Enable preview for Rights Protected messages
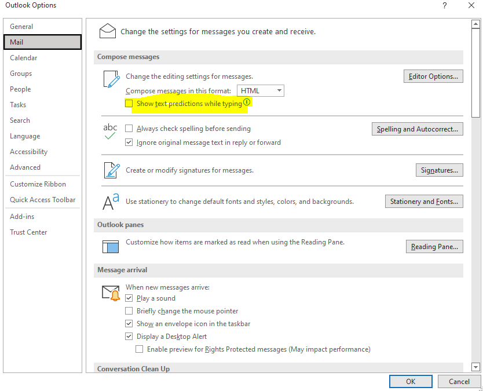This screenshot has height=391, width=483. click(139, 349)
